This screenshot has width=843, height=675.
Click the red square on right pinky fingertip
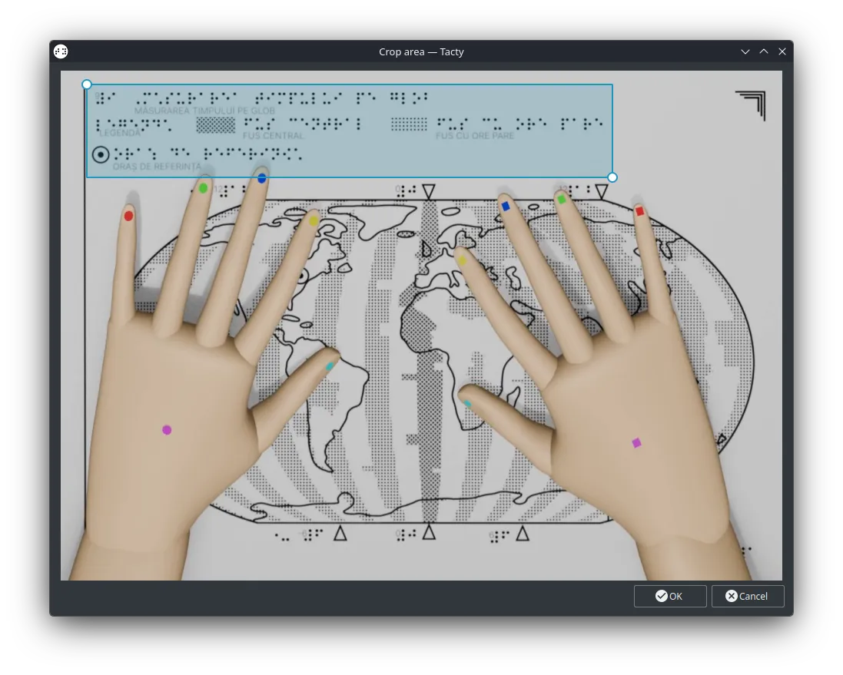[639, 211]
